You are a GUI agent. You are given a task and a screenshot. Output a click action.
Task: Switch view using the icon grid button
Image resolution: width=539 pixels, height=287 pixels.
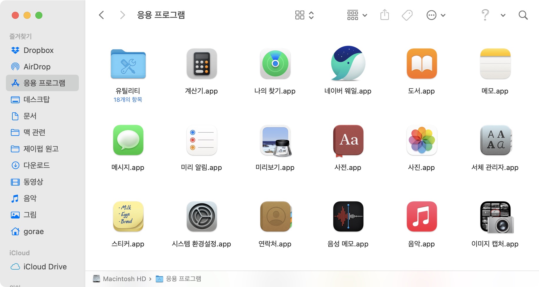(x=305, y=15)
